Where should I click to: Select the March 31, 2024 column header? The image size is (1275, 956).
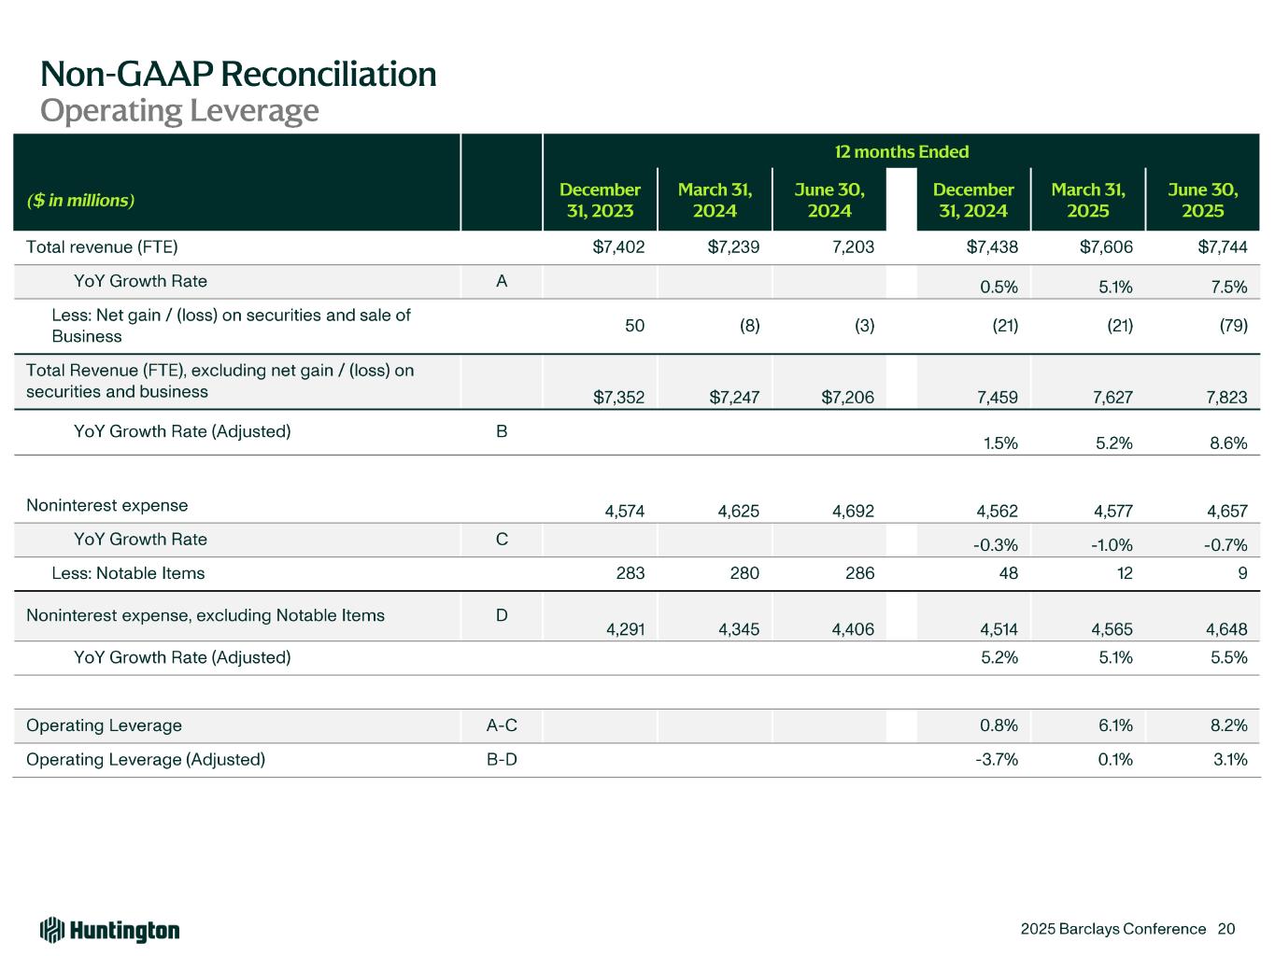click(x=715, y=200)
